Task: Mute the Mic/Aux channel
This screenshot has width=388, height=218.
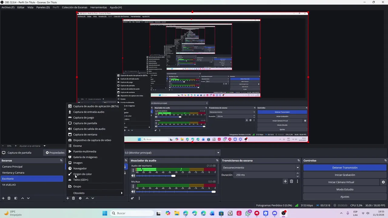Action: click(x=133, y=192)
